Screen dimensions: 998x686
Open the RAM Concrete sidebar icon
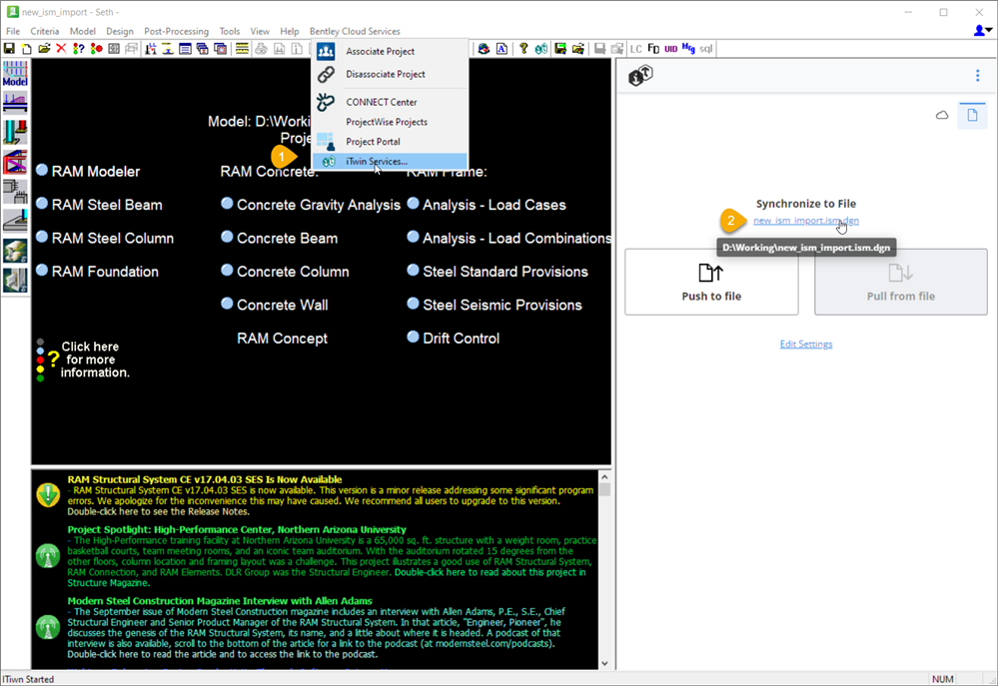click(15, 191)
